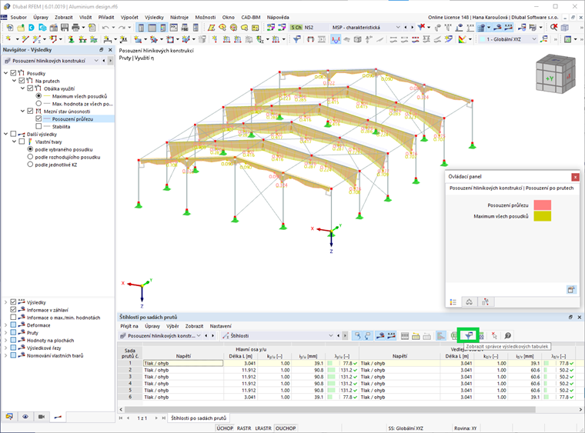Click the table horizontal scrollbar
Viewport: 585px width, 433px height.
coord(330,409)
